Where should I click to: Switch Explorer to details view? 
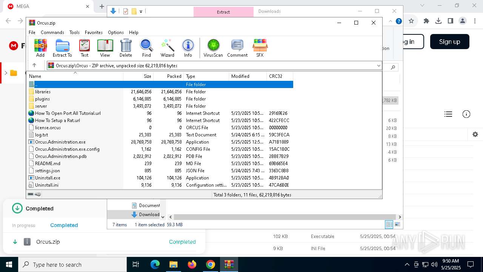(389, 224)
